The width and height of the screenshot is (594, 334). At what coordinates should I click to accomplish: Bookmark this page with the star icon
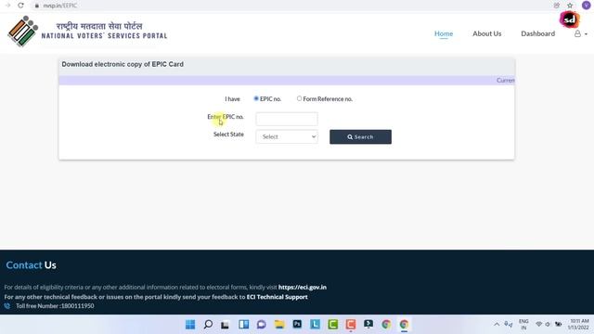570,6
